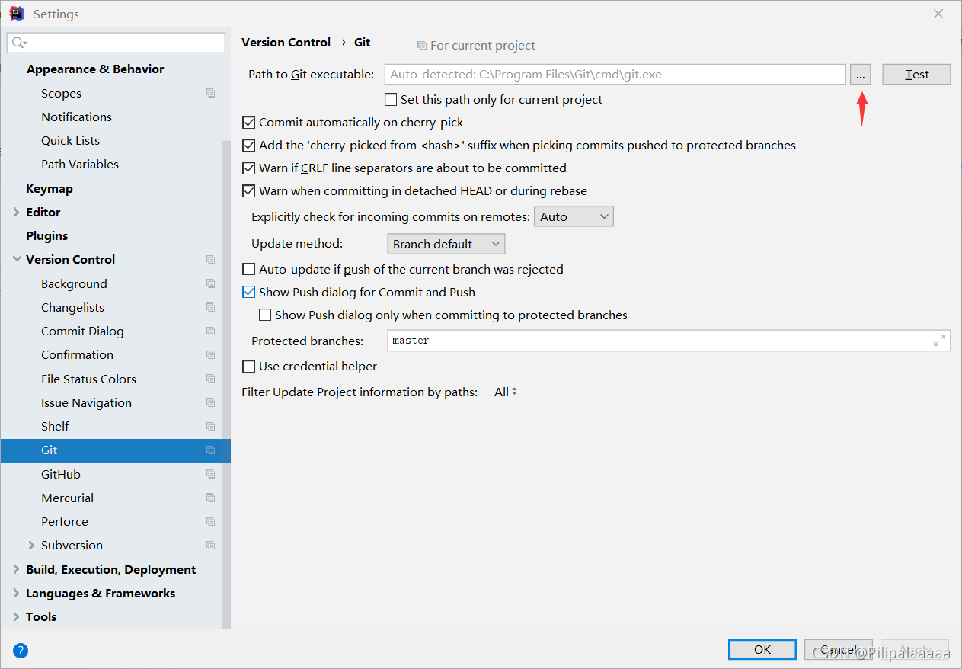The height and width of the screenshot is (669, 962).
Task: Browse for Git executable with ellipsis button
Action: click(x=861, y=74)
